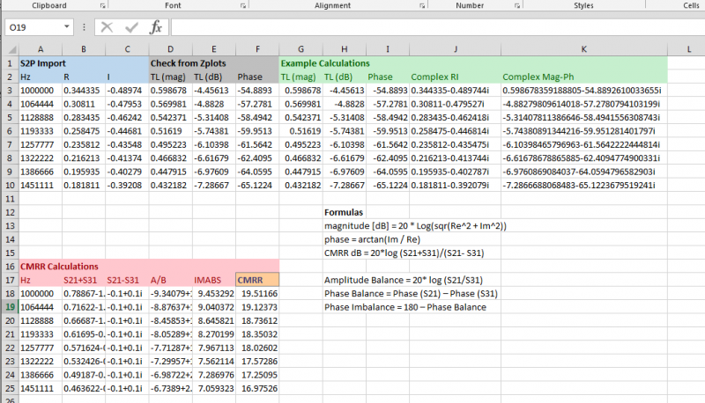Select row 25 header
705x403 pixels.
[10, 388]
